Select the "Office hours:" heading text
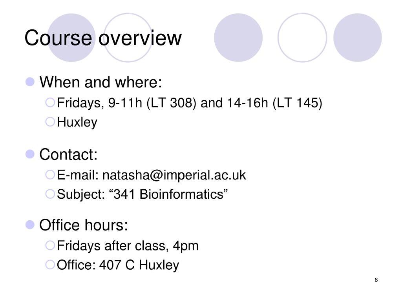The width and height of the screenshot is (402, 301). click(x=84, y=225)
